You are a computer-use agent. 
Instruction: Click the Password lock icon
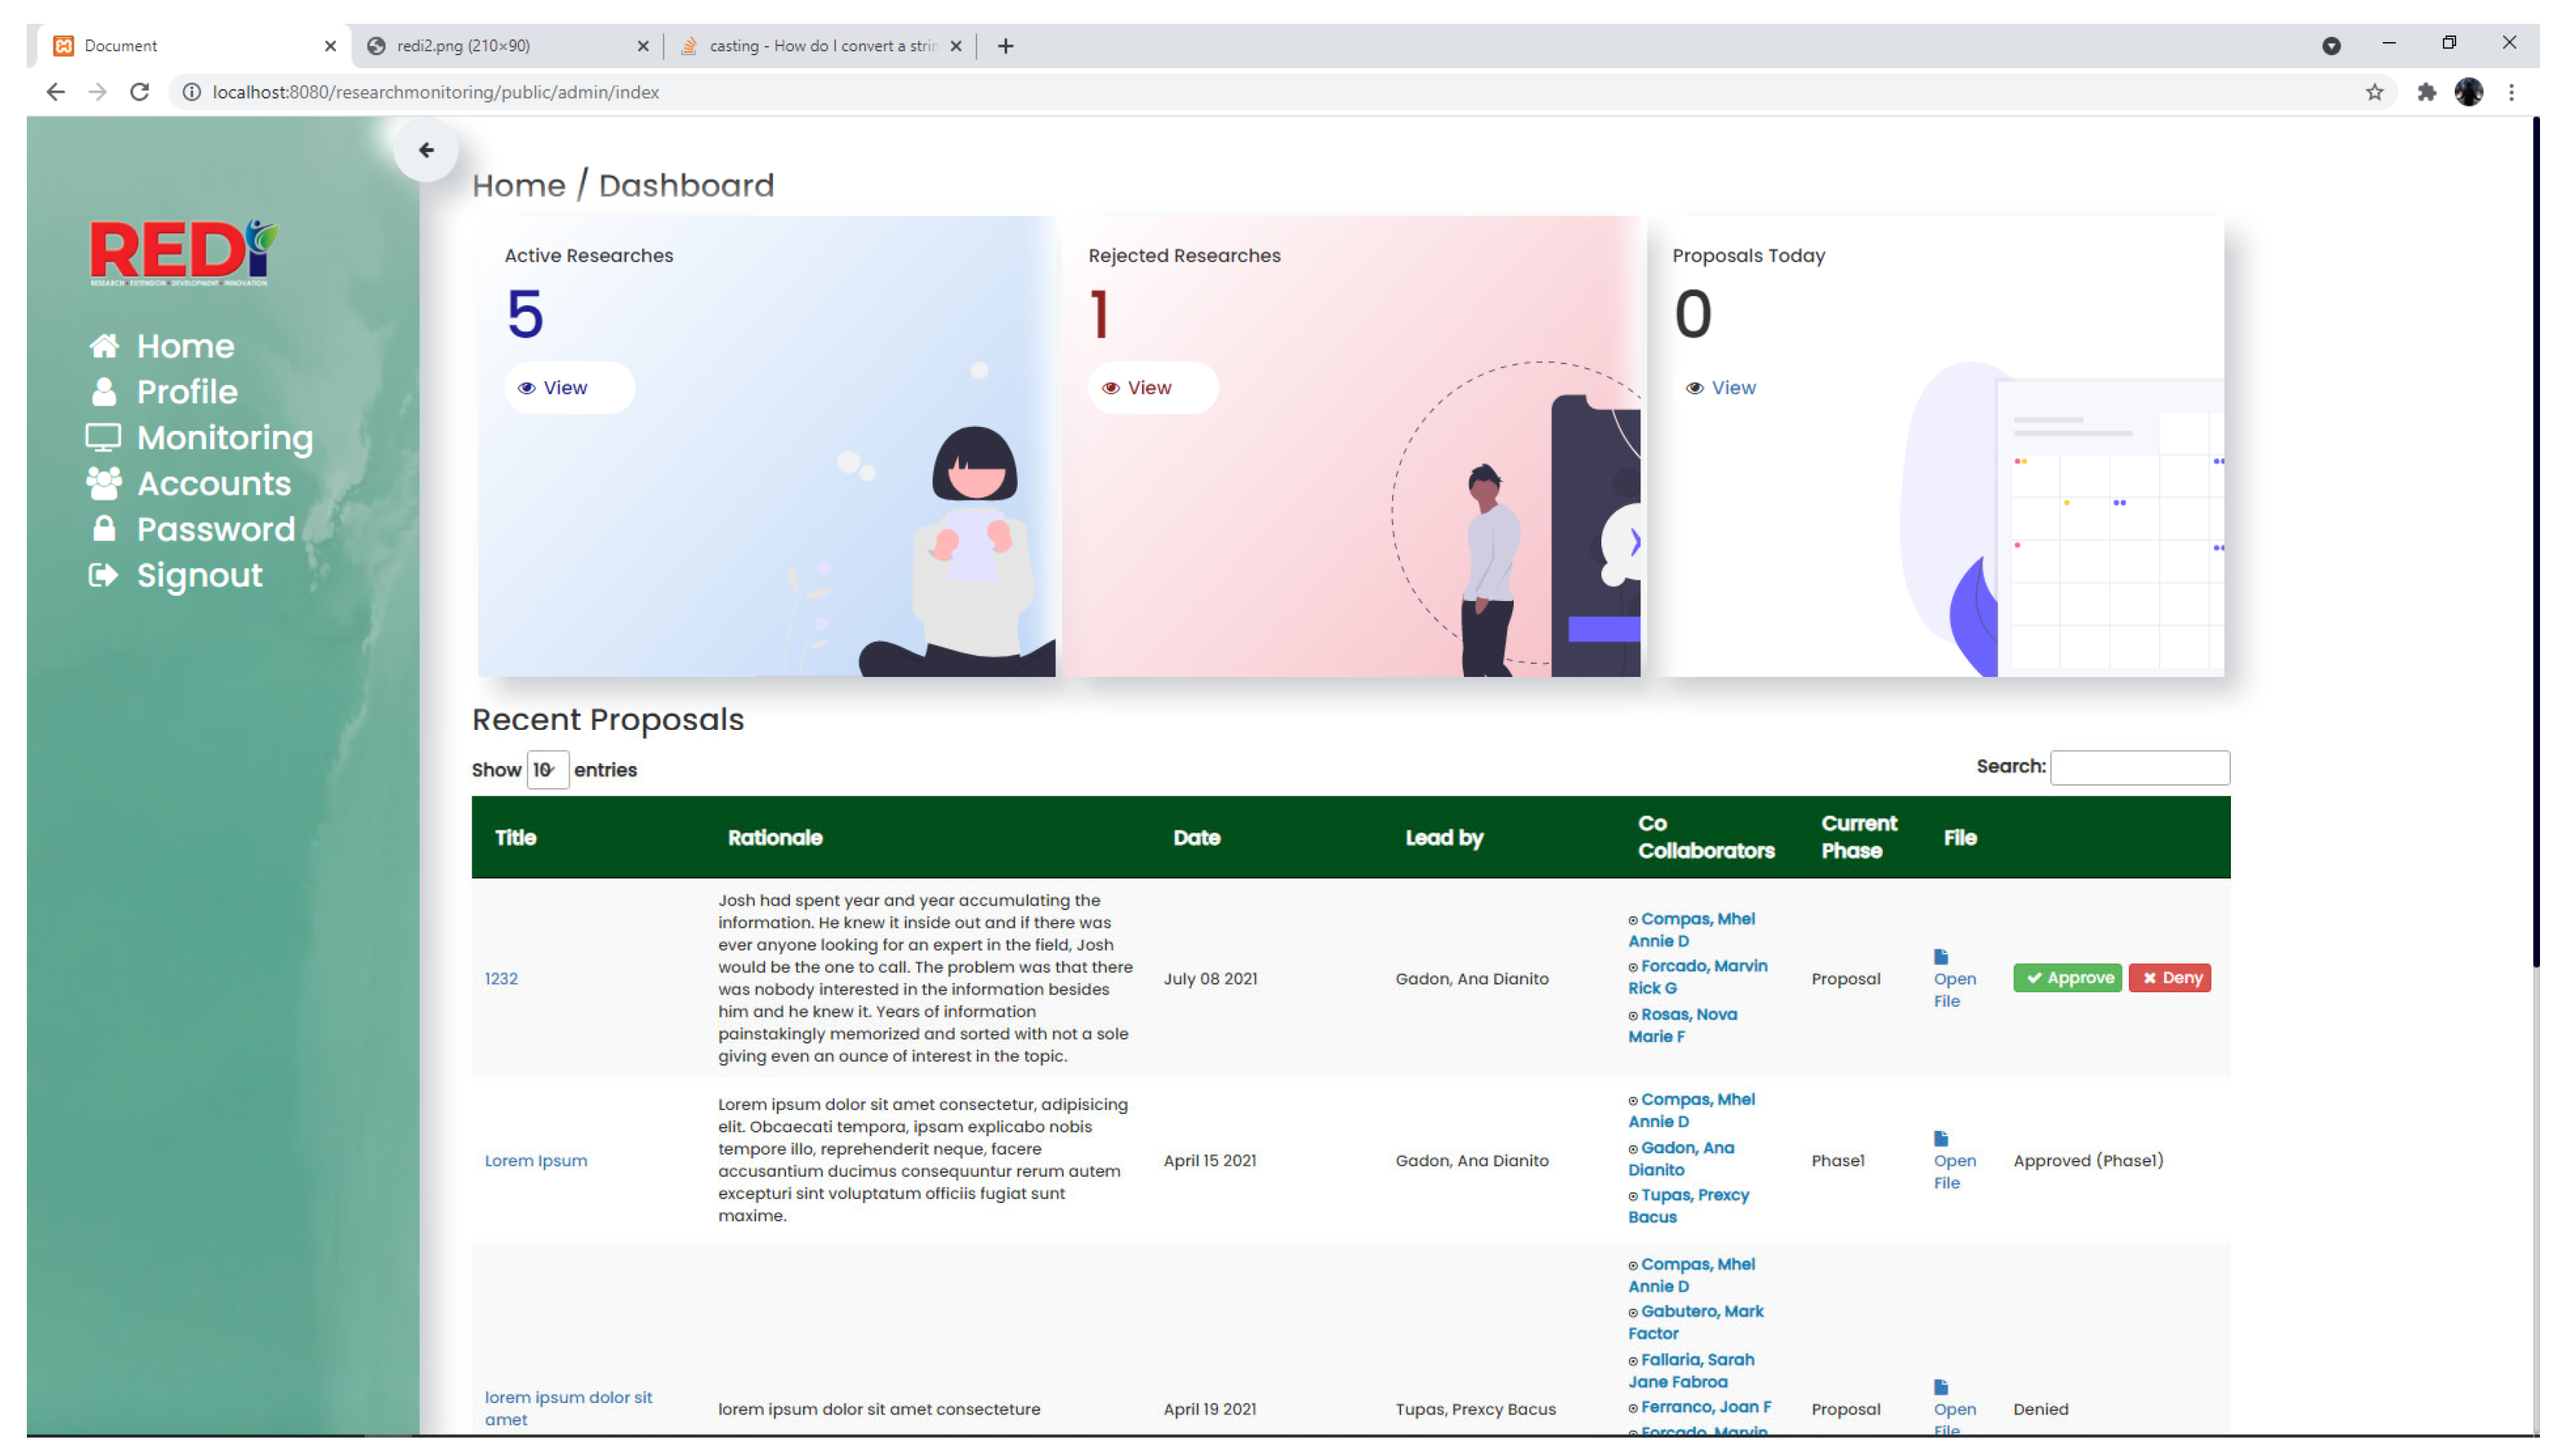(x=103, y=529)
